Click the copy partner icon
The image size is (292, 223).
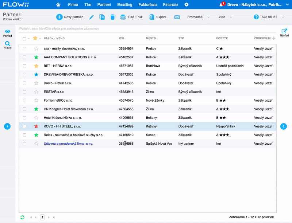(102, 17)
